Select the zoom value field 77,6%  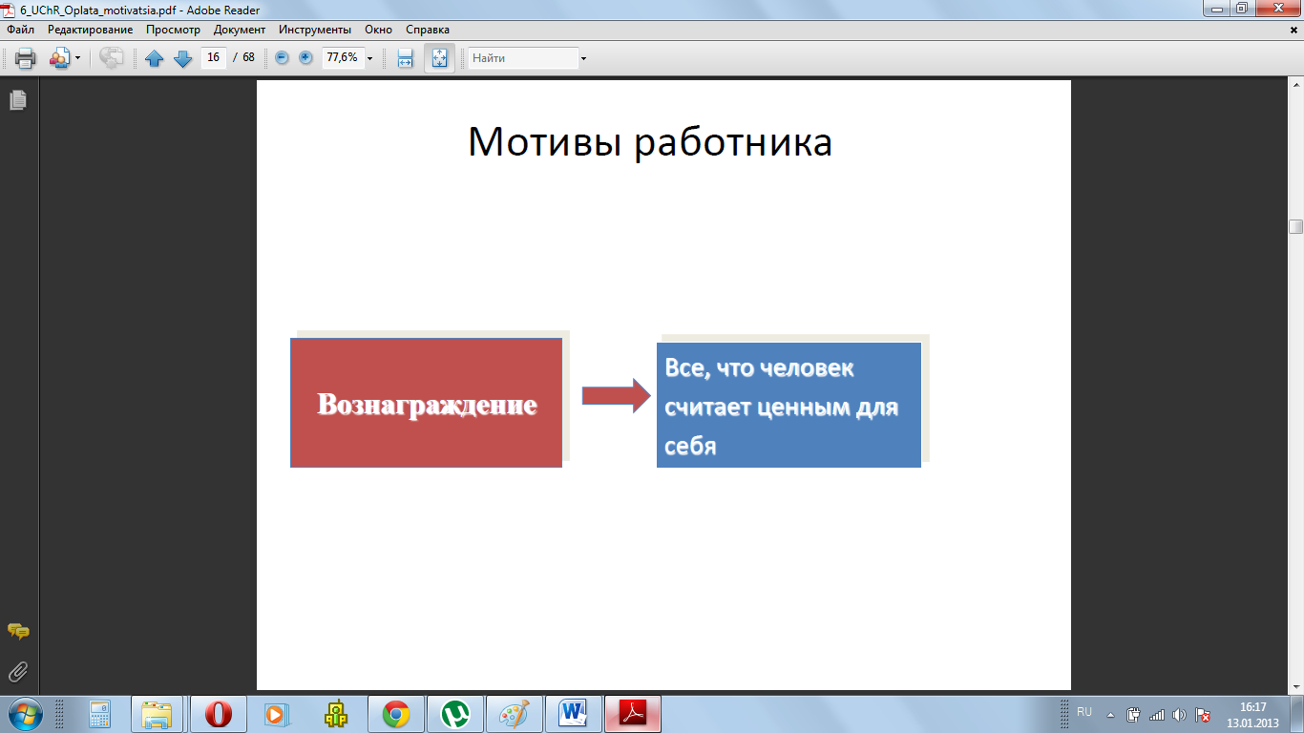click(343, 57)
